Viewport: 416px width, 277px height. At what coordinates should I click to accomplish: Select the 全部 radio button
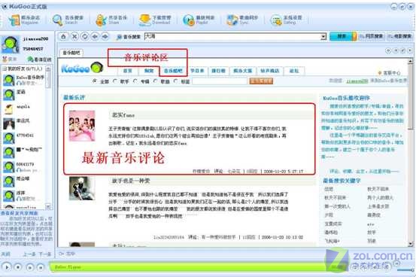(95, 81)
